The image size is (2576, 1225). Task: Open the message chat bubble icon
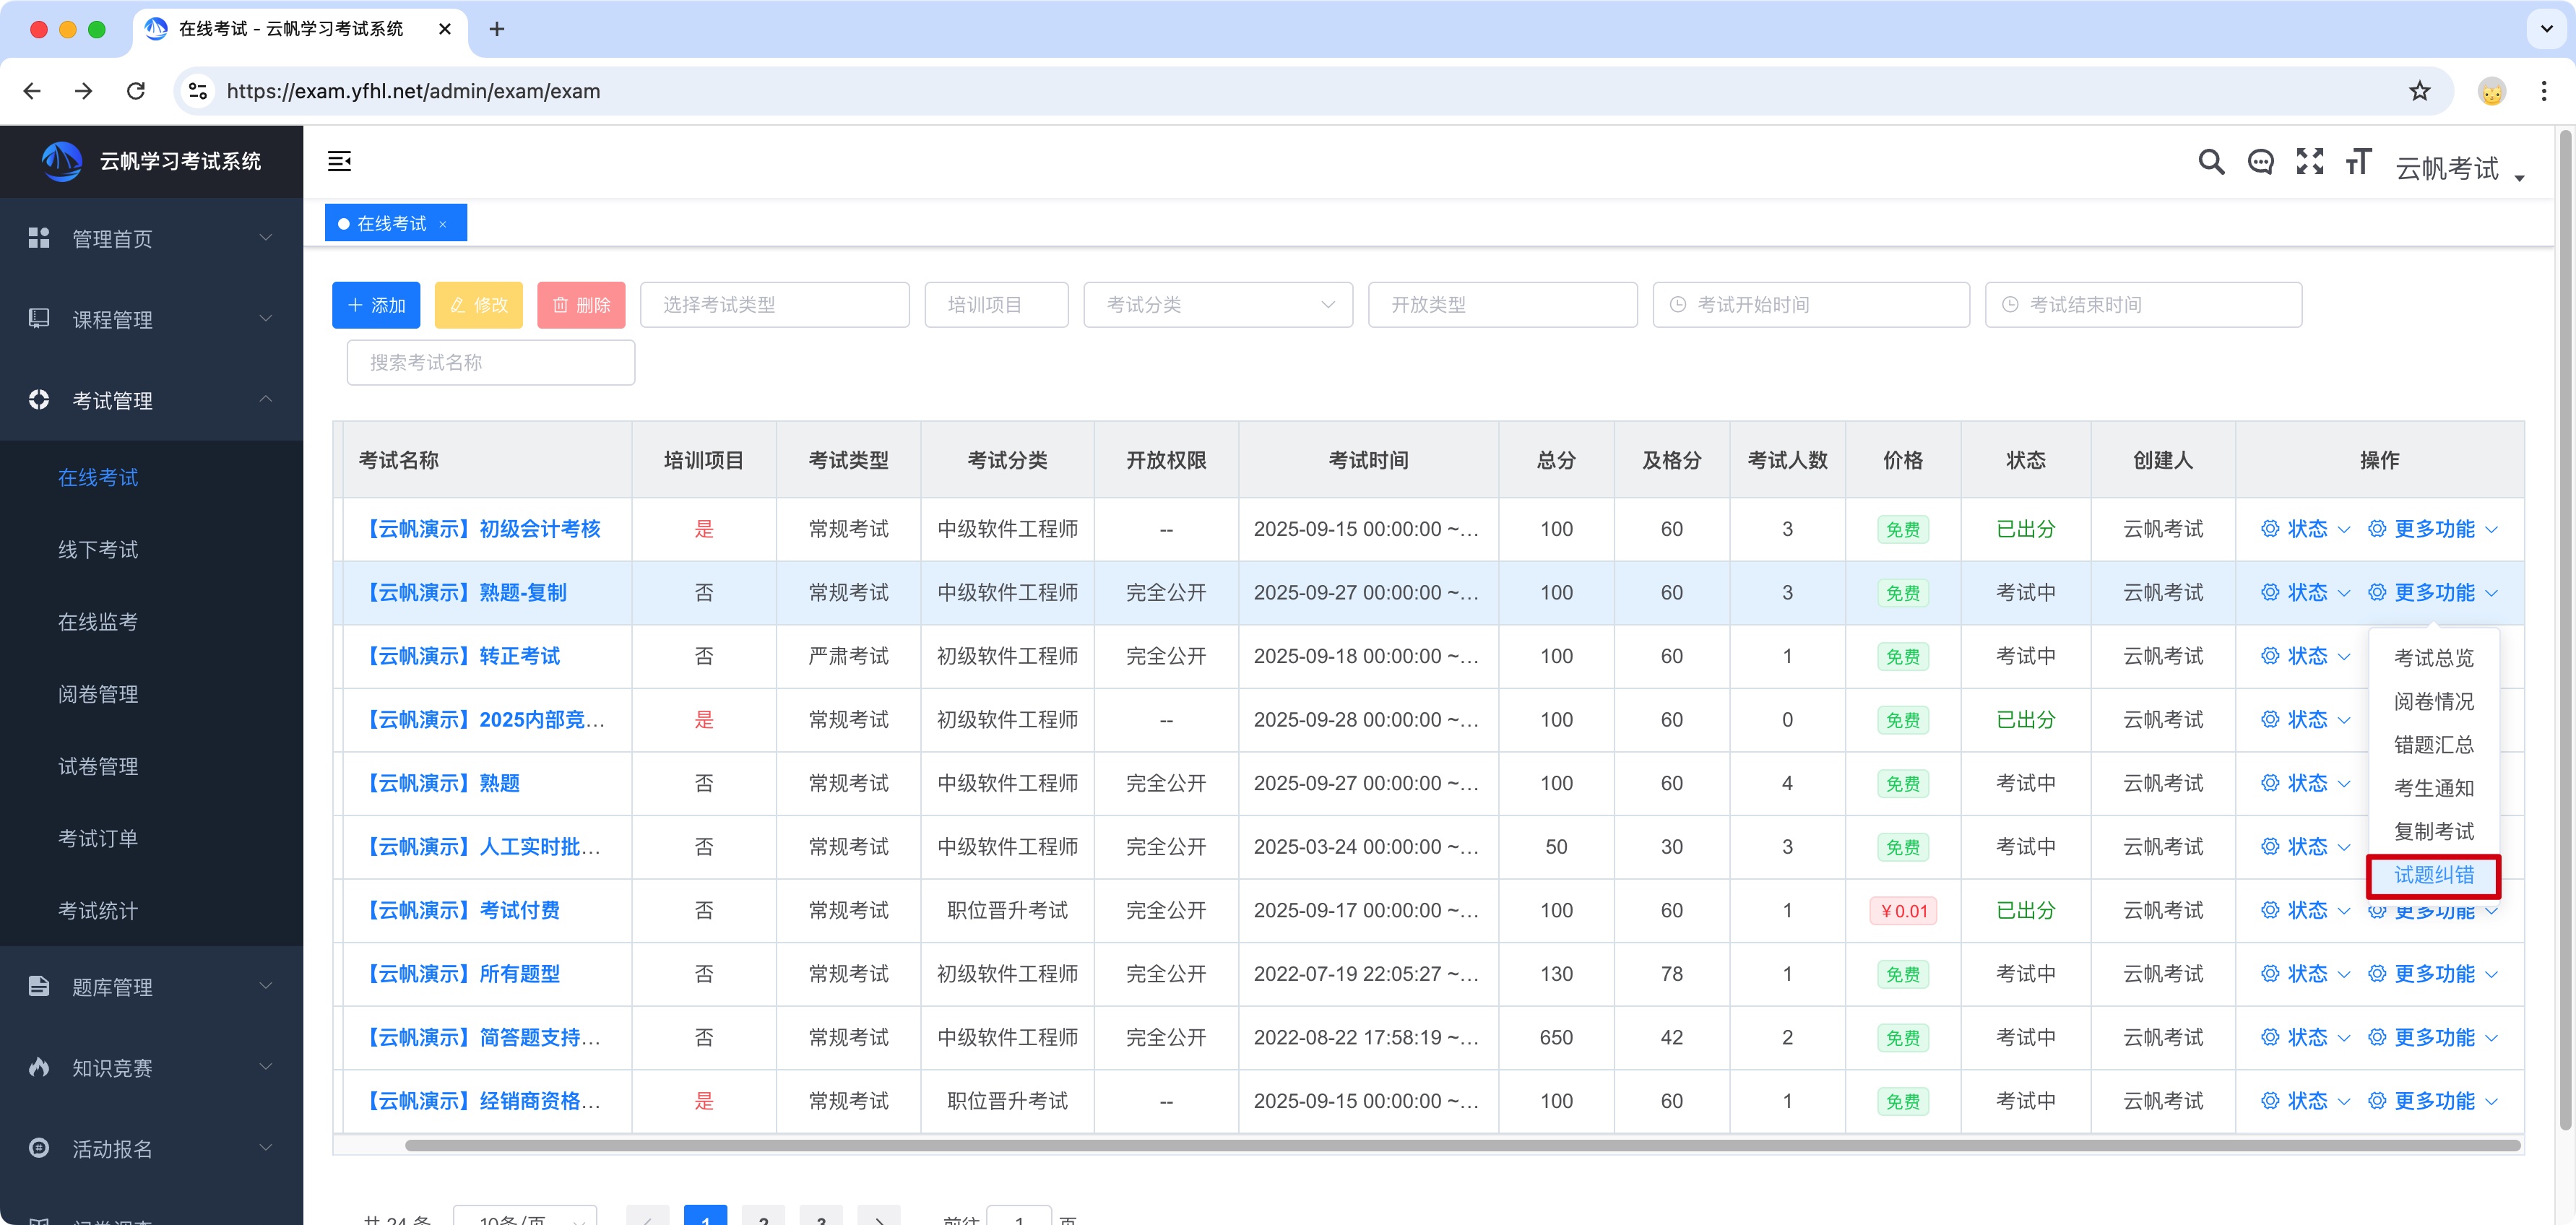pos(2260,162)
